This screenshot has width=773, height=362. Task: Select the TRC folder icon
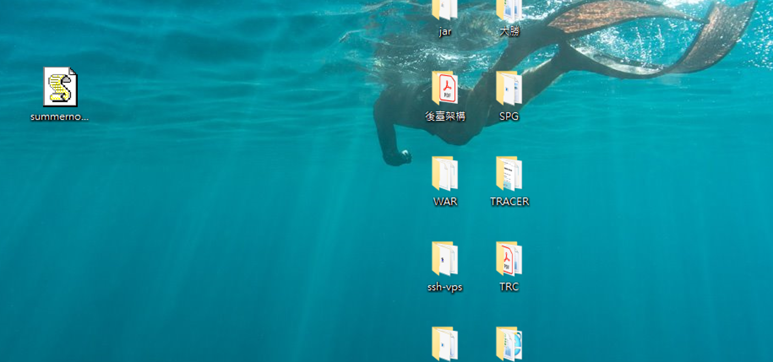click(509, 259)
